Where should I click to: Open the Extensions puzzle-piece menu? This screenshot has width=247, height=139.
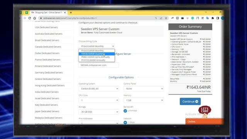coord(213,18)
